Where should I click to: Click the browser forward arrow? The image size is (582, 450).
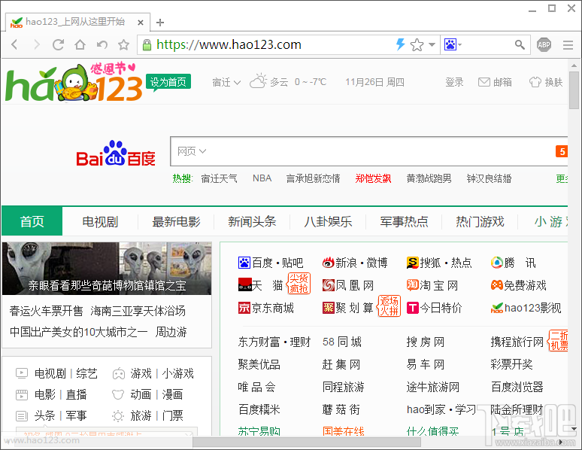36,44
